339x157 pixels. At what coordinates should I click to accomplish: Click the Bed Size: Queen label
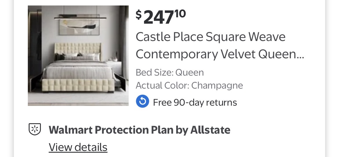pos(170,72)
